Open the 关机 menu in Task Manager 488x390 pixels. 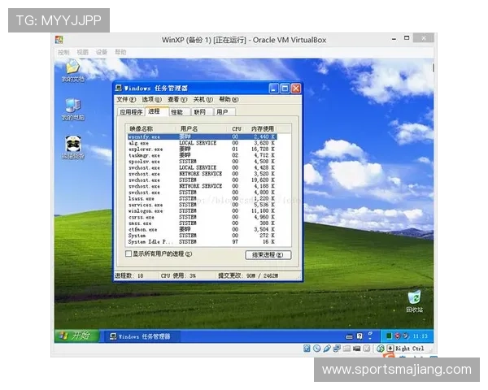point(203,99)
